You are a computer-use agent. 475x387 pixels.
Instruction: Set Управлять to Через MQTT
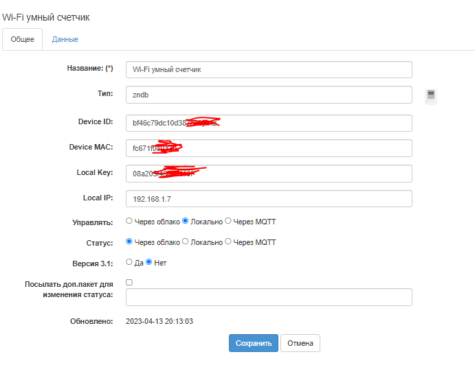[228, 221]
